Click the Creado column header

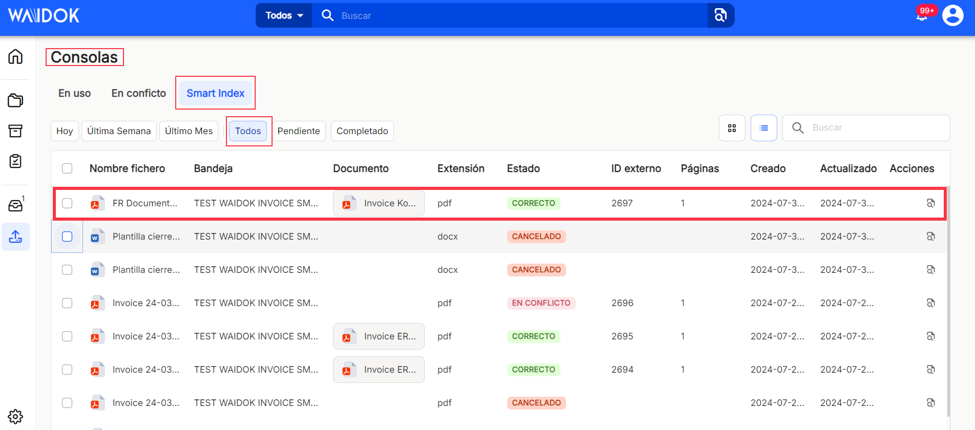coord(767,168)
